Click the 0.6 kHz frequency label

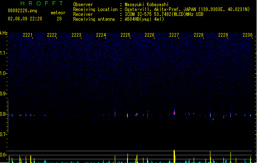[3, 155]
